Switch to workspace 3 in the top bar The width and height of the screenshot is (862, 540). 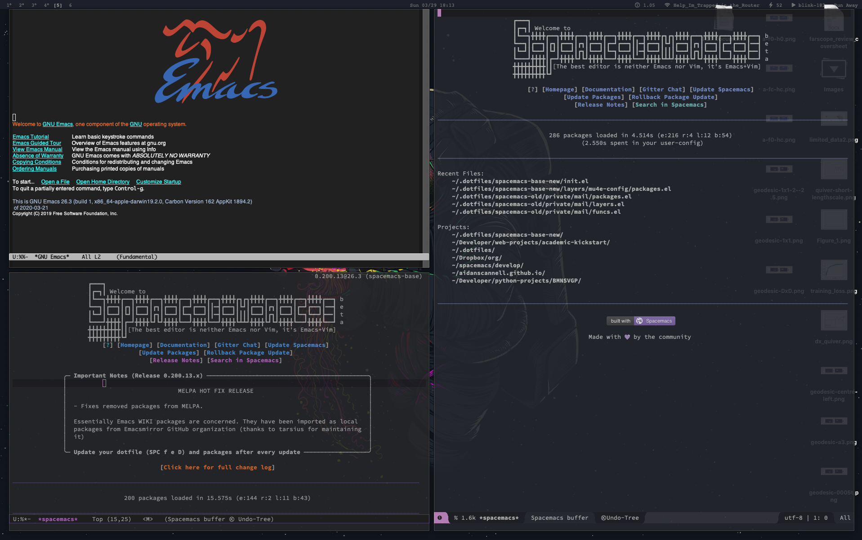tap(34, 5)
